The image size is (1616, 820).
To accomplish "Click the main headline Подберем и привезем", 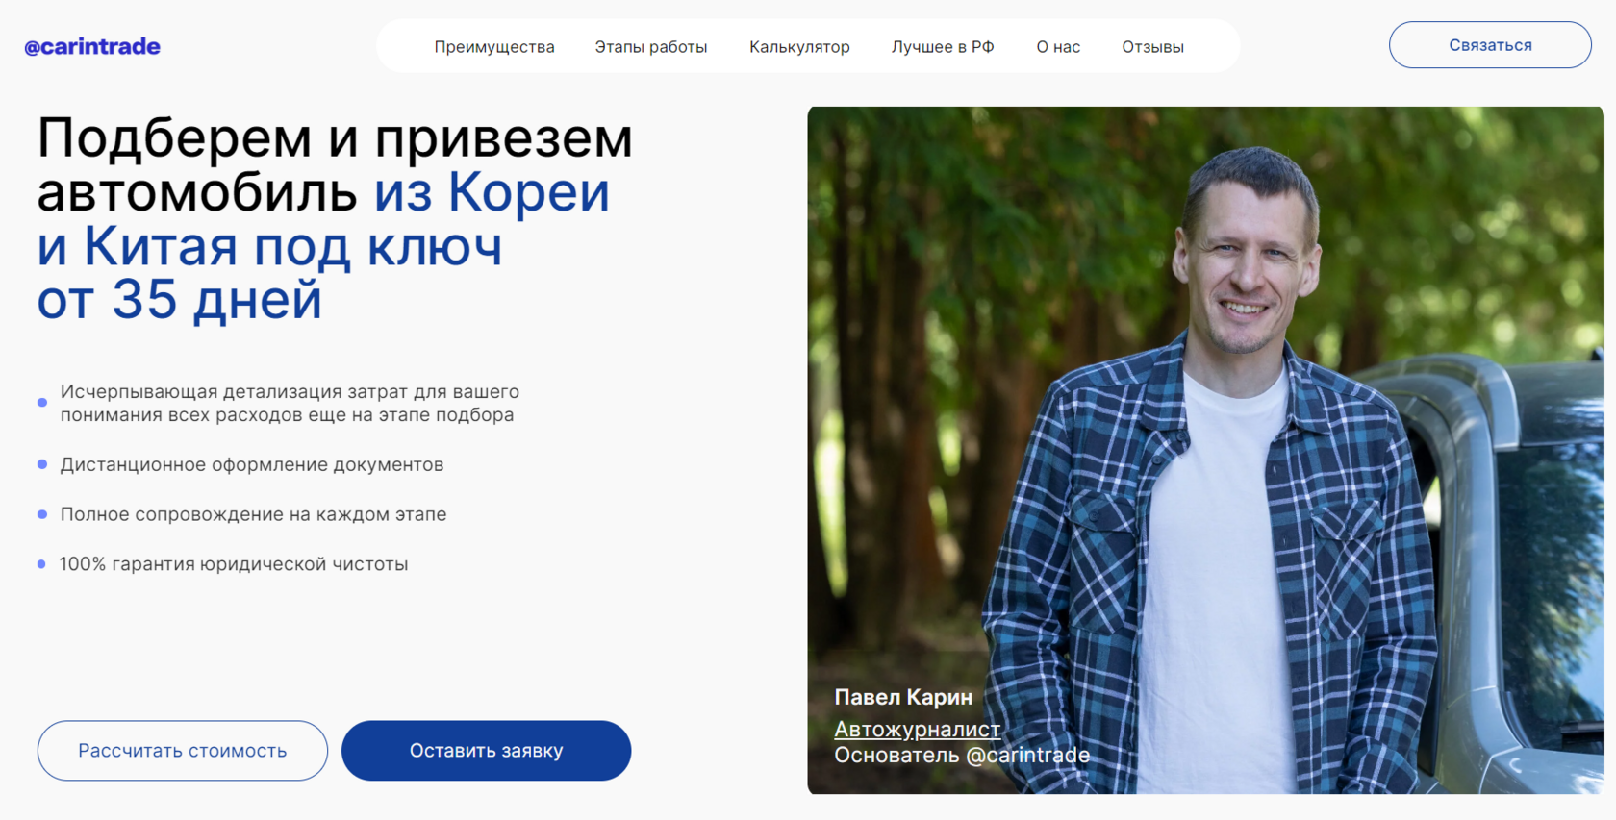I will [x=335, y=137].
